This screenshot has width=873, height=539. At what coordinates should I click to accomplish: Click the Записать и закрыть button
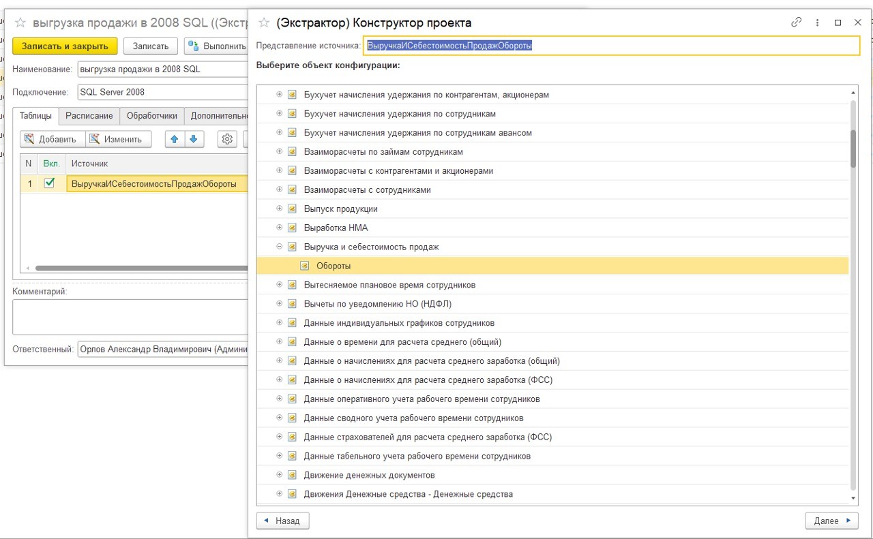[65, 46]
